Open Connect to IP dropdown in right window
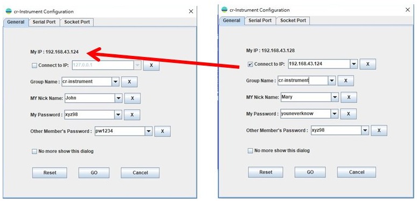This screenshot has width=417, height=201. tap(353, 64)
